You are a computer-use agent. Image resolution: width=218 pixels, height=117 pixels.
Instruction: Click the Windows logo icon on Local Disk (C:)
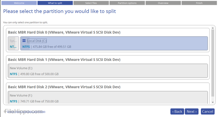24,41
